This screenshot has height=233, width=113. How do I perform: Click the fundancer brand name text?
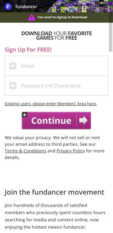pyautogui.click(x=26, y=7)
